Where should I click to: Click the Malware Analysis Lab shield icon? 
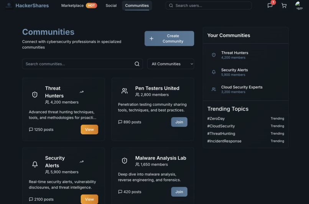pyautogui.click(x=124, y=160)
